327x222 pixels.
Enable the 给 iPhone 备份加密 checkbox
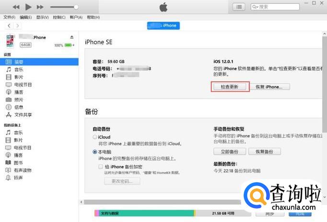click(101, 167)
